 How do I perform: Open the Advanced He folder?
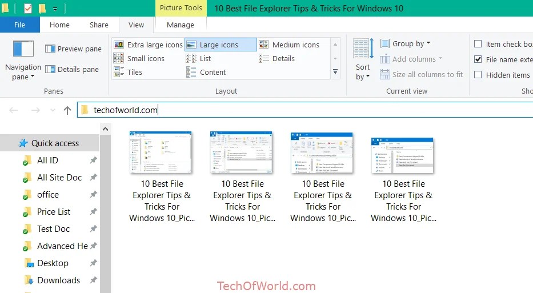pos(62,246)
